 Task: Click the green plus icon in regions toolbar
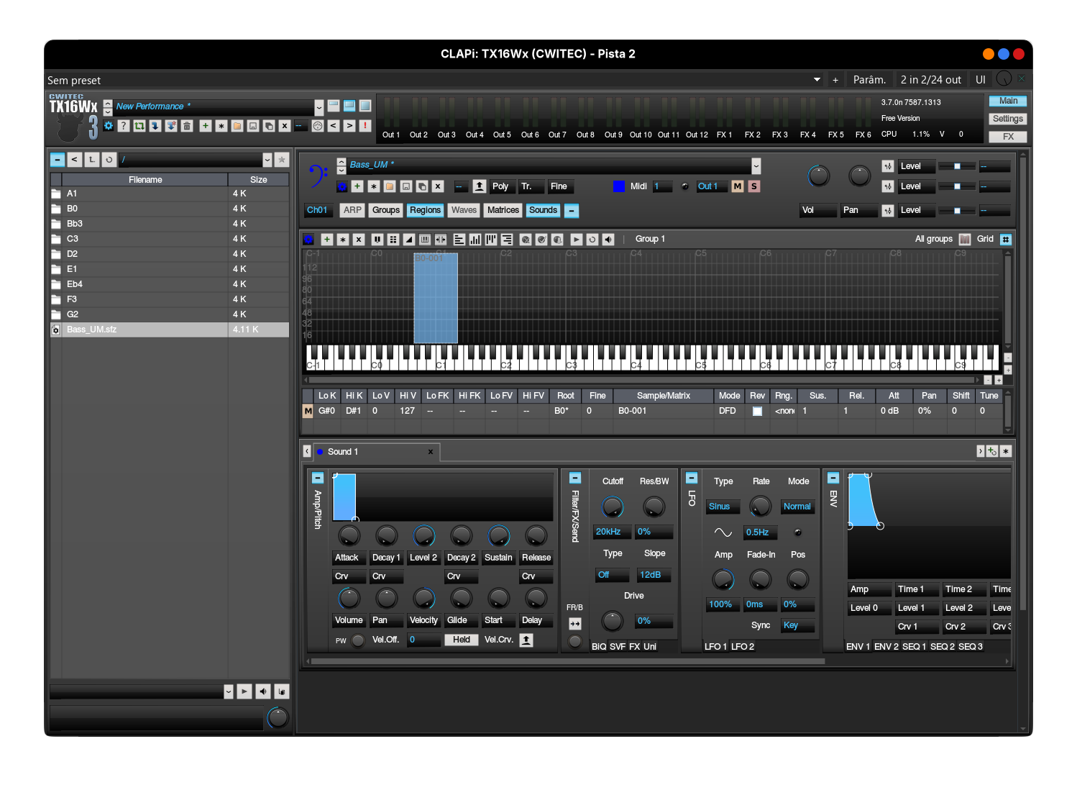[326, 240]
